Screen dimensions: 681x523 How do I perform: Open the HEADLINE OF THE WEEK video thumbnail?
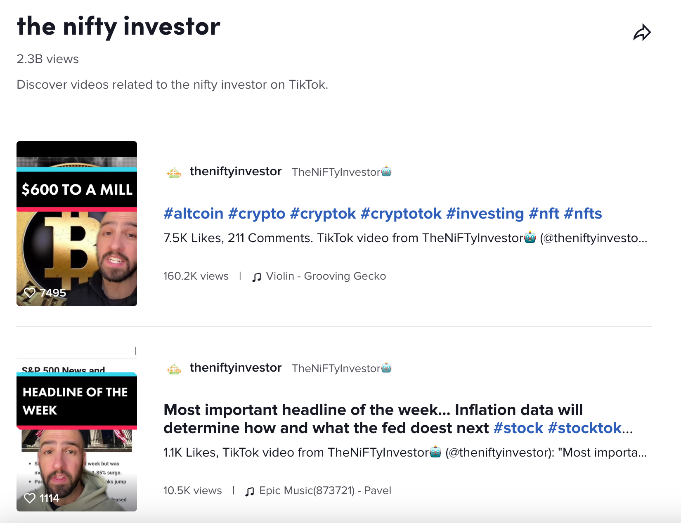tap(77, 429)
